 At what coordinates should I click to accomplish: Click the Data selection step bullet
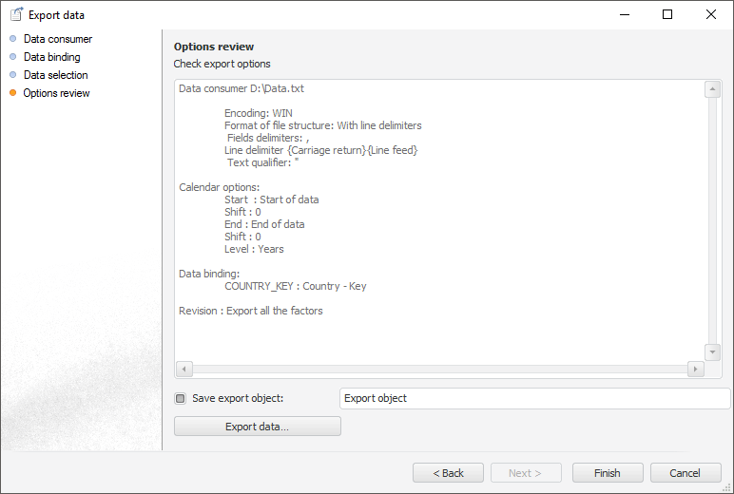tap(13, 75)
